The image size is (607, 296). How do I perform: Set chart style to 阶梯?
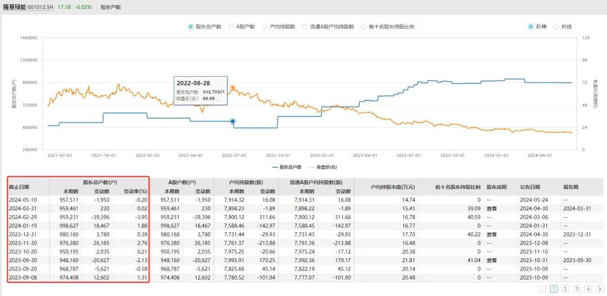click(x=531, y=26)
